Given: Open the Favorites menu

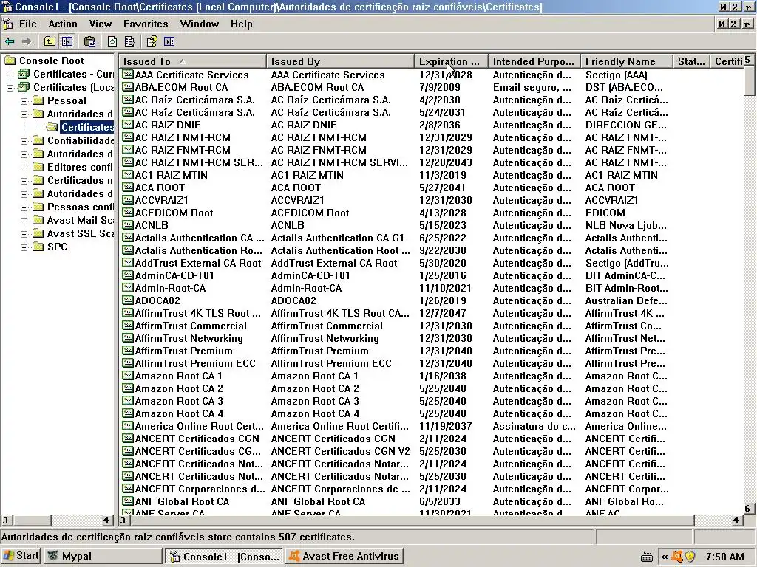Looking at the screenshot, I should pyautogui.click(x=146, y=24).
